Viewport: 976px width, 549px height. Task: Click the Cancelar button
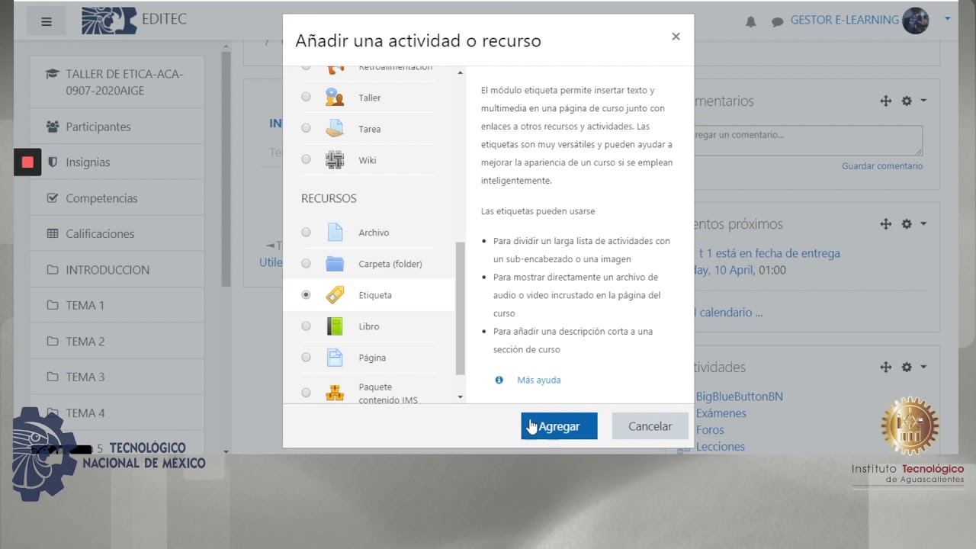point(650,426)
